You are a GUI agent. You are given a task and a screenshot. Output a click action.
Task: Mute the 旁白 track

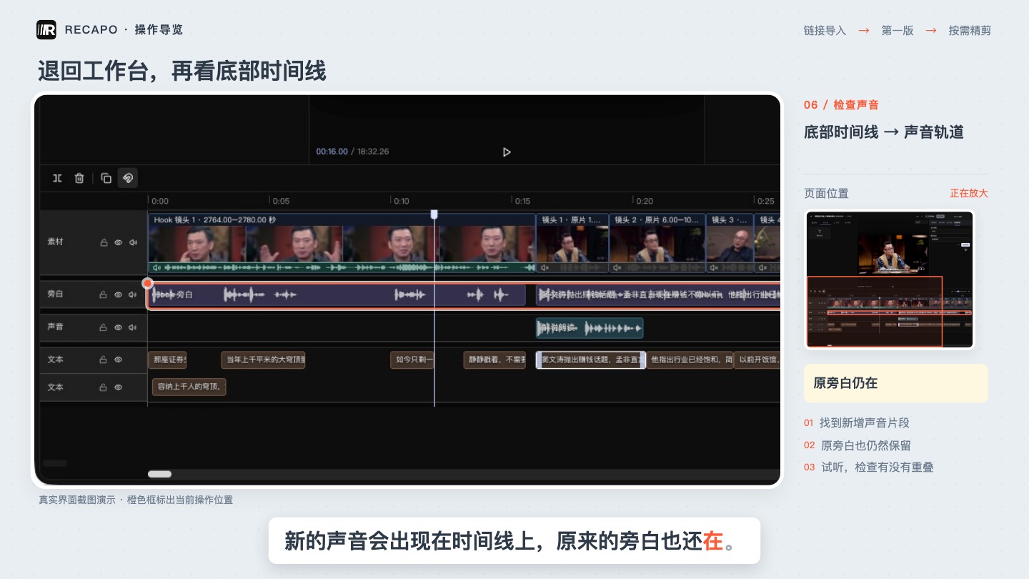tap(133, 295)
